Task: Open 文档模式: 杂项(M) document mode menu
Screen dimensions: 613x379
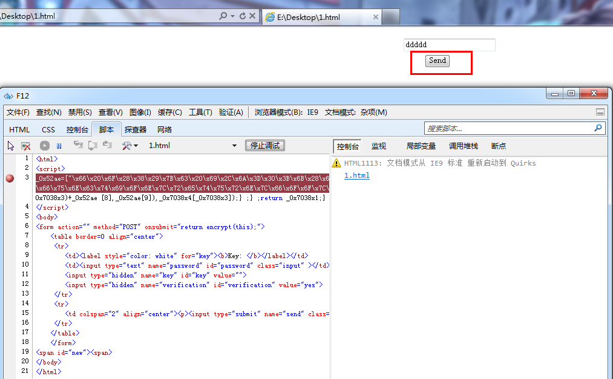Action: coord(356,112)
